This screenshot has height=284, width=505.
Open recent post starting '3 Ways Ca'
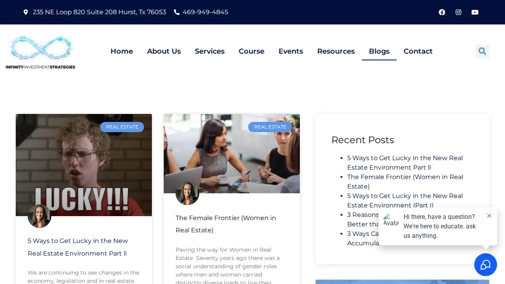click(363, 238)
